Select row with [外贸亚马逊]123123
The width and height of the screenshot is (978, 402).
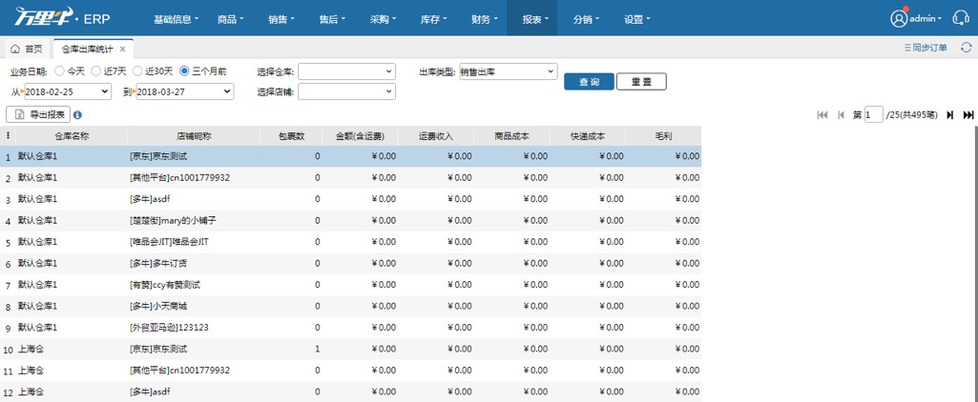coord(350,328)
